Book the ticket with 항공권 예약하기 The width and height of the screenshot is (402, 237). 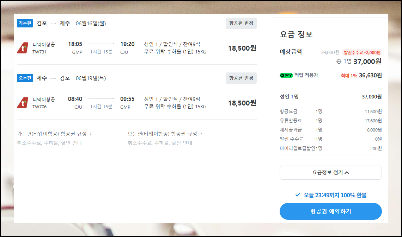[330, 211]
